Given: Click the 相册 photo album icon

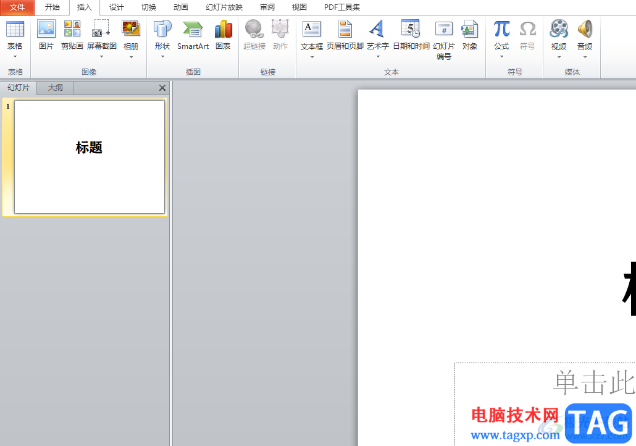Looking at the screenshot, I should 131,30.
